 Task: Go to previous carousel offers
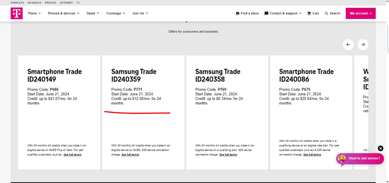pyautogui.click(x=348, y=45)
